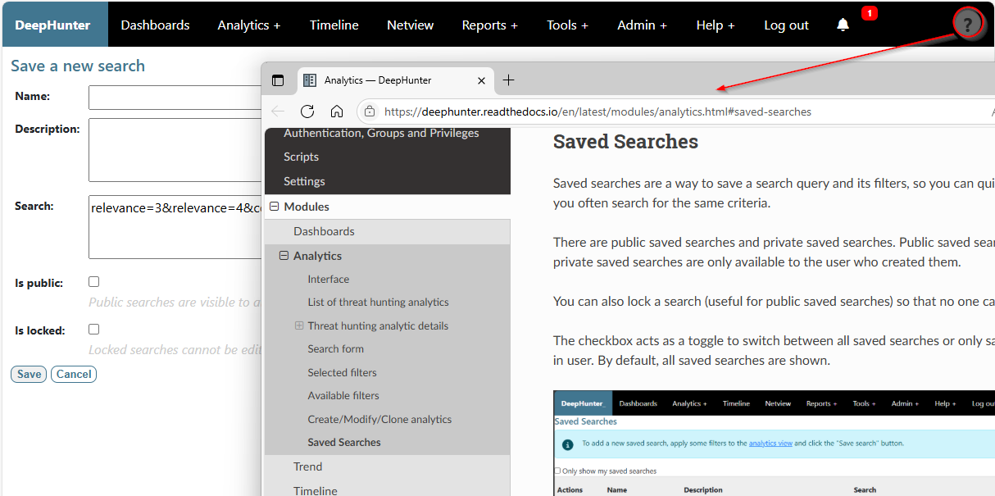The width and height of the screenshot is (995, 496).
Task: Open a new browser tab
Action: [508, 80]
